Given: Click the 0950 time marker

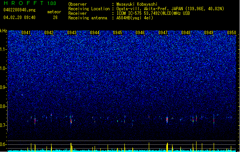Looking at the screenshot, I should pos(232,33).
